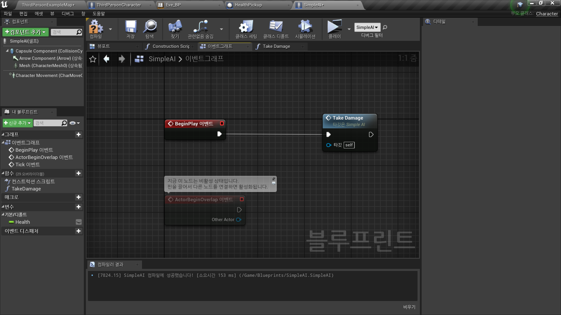Click the Character parent class link

(x=547, y=14)
